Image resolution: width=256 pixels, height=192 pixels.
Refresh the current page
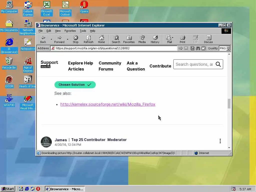click(88, 39)
